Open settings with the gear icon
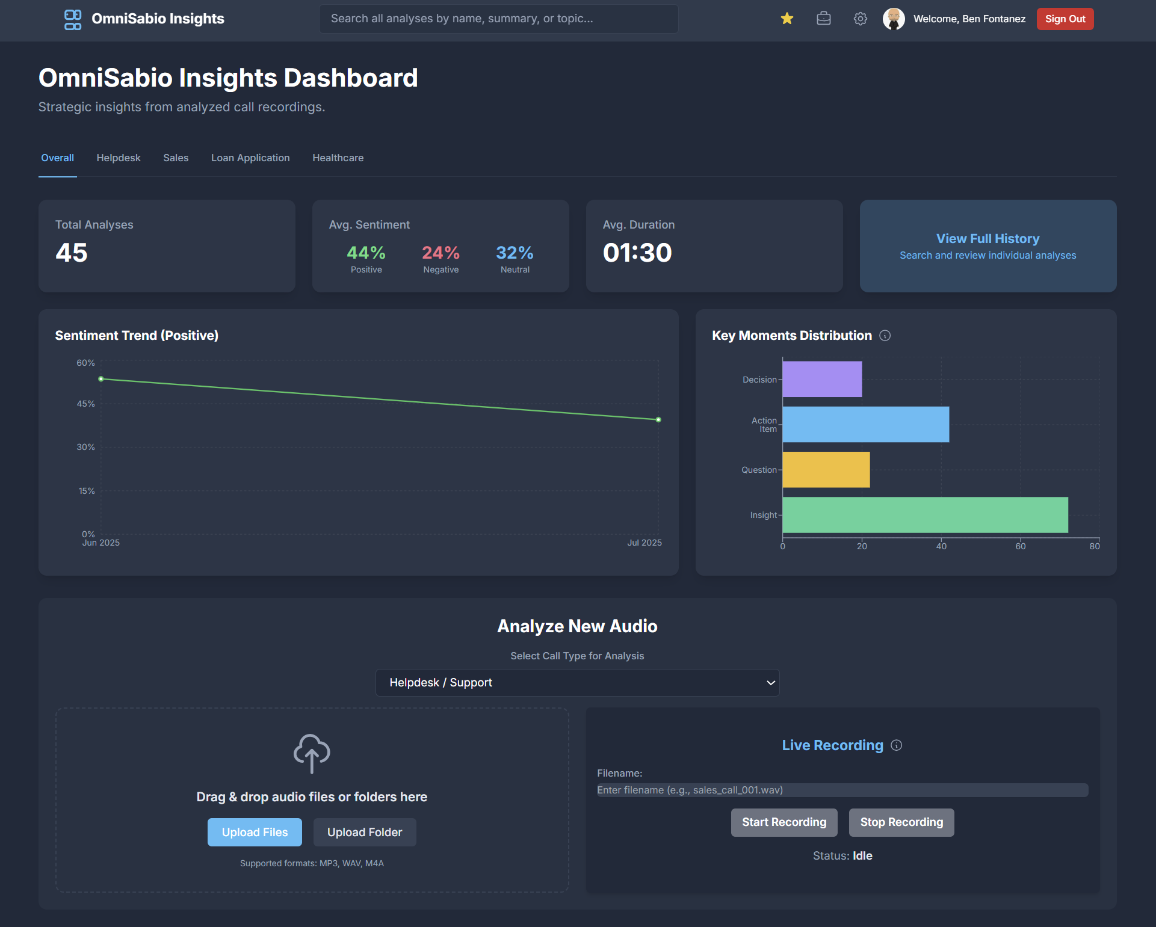Screen dimensions: 1156x927 click(861, 19)
